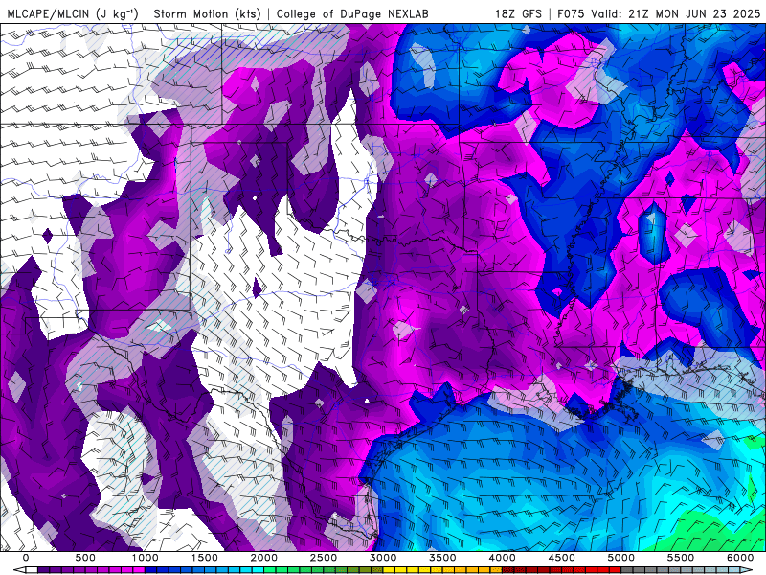
Task: Click the 0 label on the color scale
Action: pyautogui.click(x=26, y=558)
